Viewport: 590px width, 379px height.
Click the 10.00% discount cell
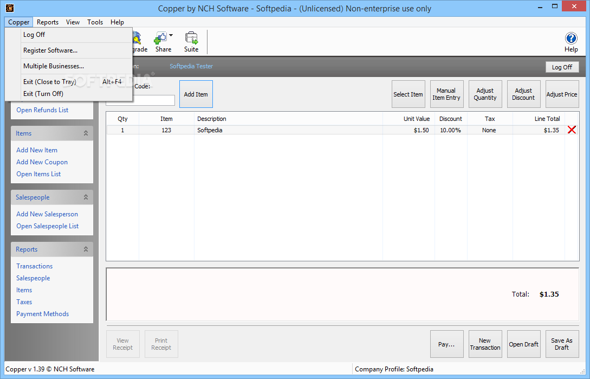450,130
